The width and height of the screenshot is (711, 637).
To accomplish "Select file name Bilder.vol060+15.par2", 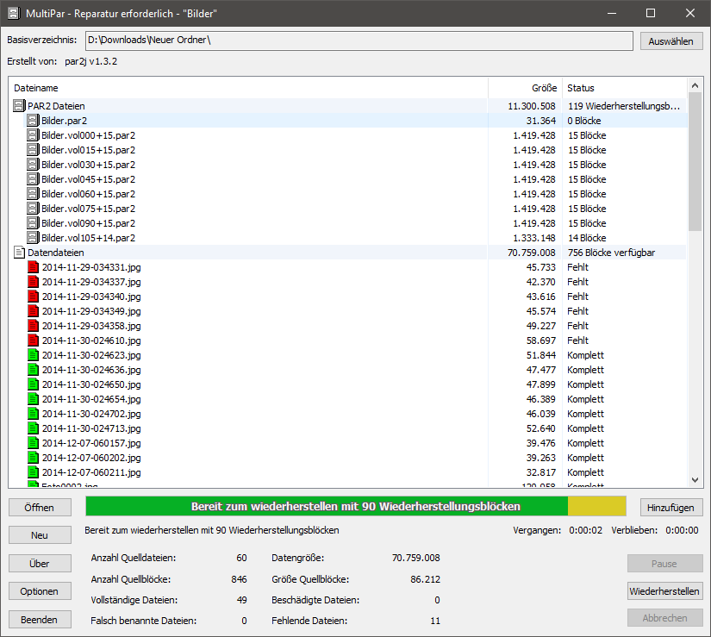I will click(x=89, y=194).
